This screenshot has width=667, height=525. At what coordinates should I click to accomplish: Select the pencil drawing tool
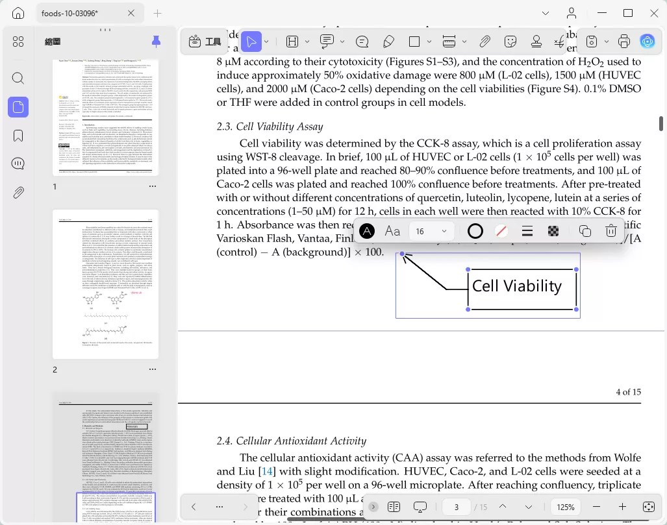(x=388, y=42)
